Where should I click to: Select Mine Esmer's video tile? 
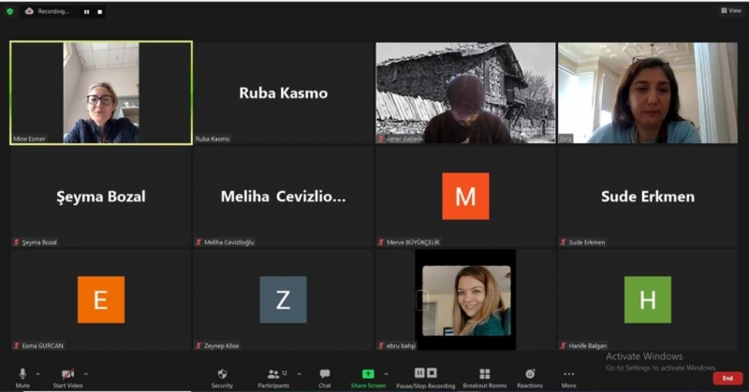click(101, 93)
